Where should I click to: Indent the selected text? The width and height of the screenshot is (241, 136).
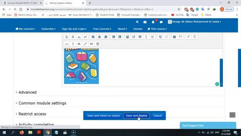point(120,37)
